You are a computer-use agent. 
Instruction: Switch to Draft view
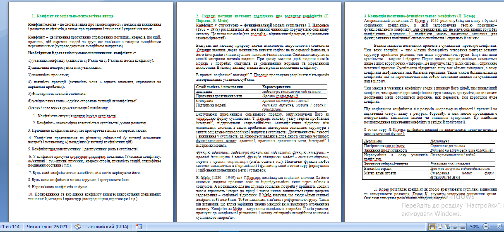pyautogui.click(x=463, y=227)
